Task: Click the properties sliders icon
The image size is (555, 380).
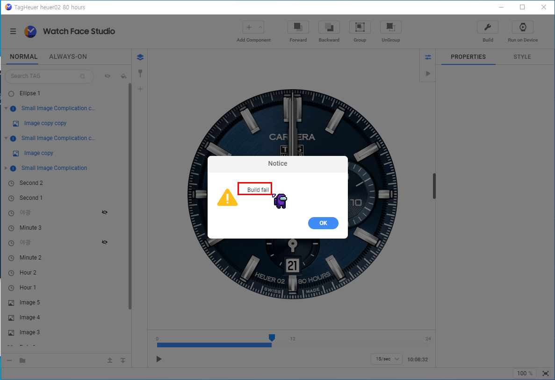Action: point(427,57)
